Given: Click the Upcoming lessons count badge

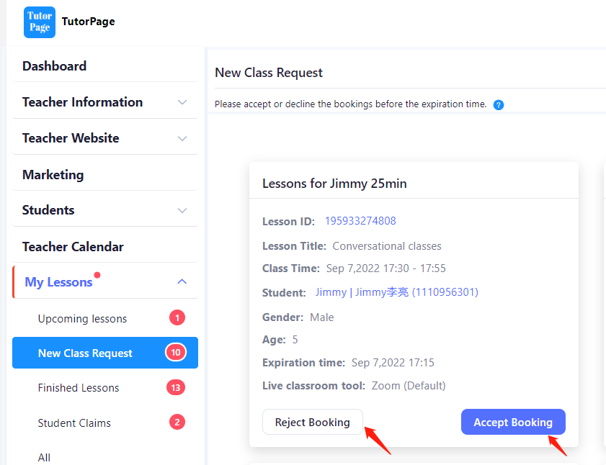Looking at the screenshot, I should [177, 318].
